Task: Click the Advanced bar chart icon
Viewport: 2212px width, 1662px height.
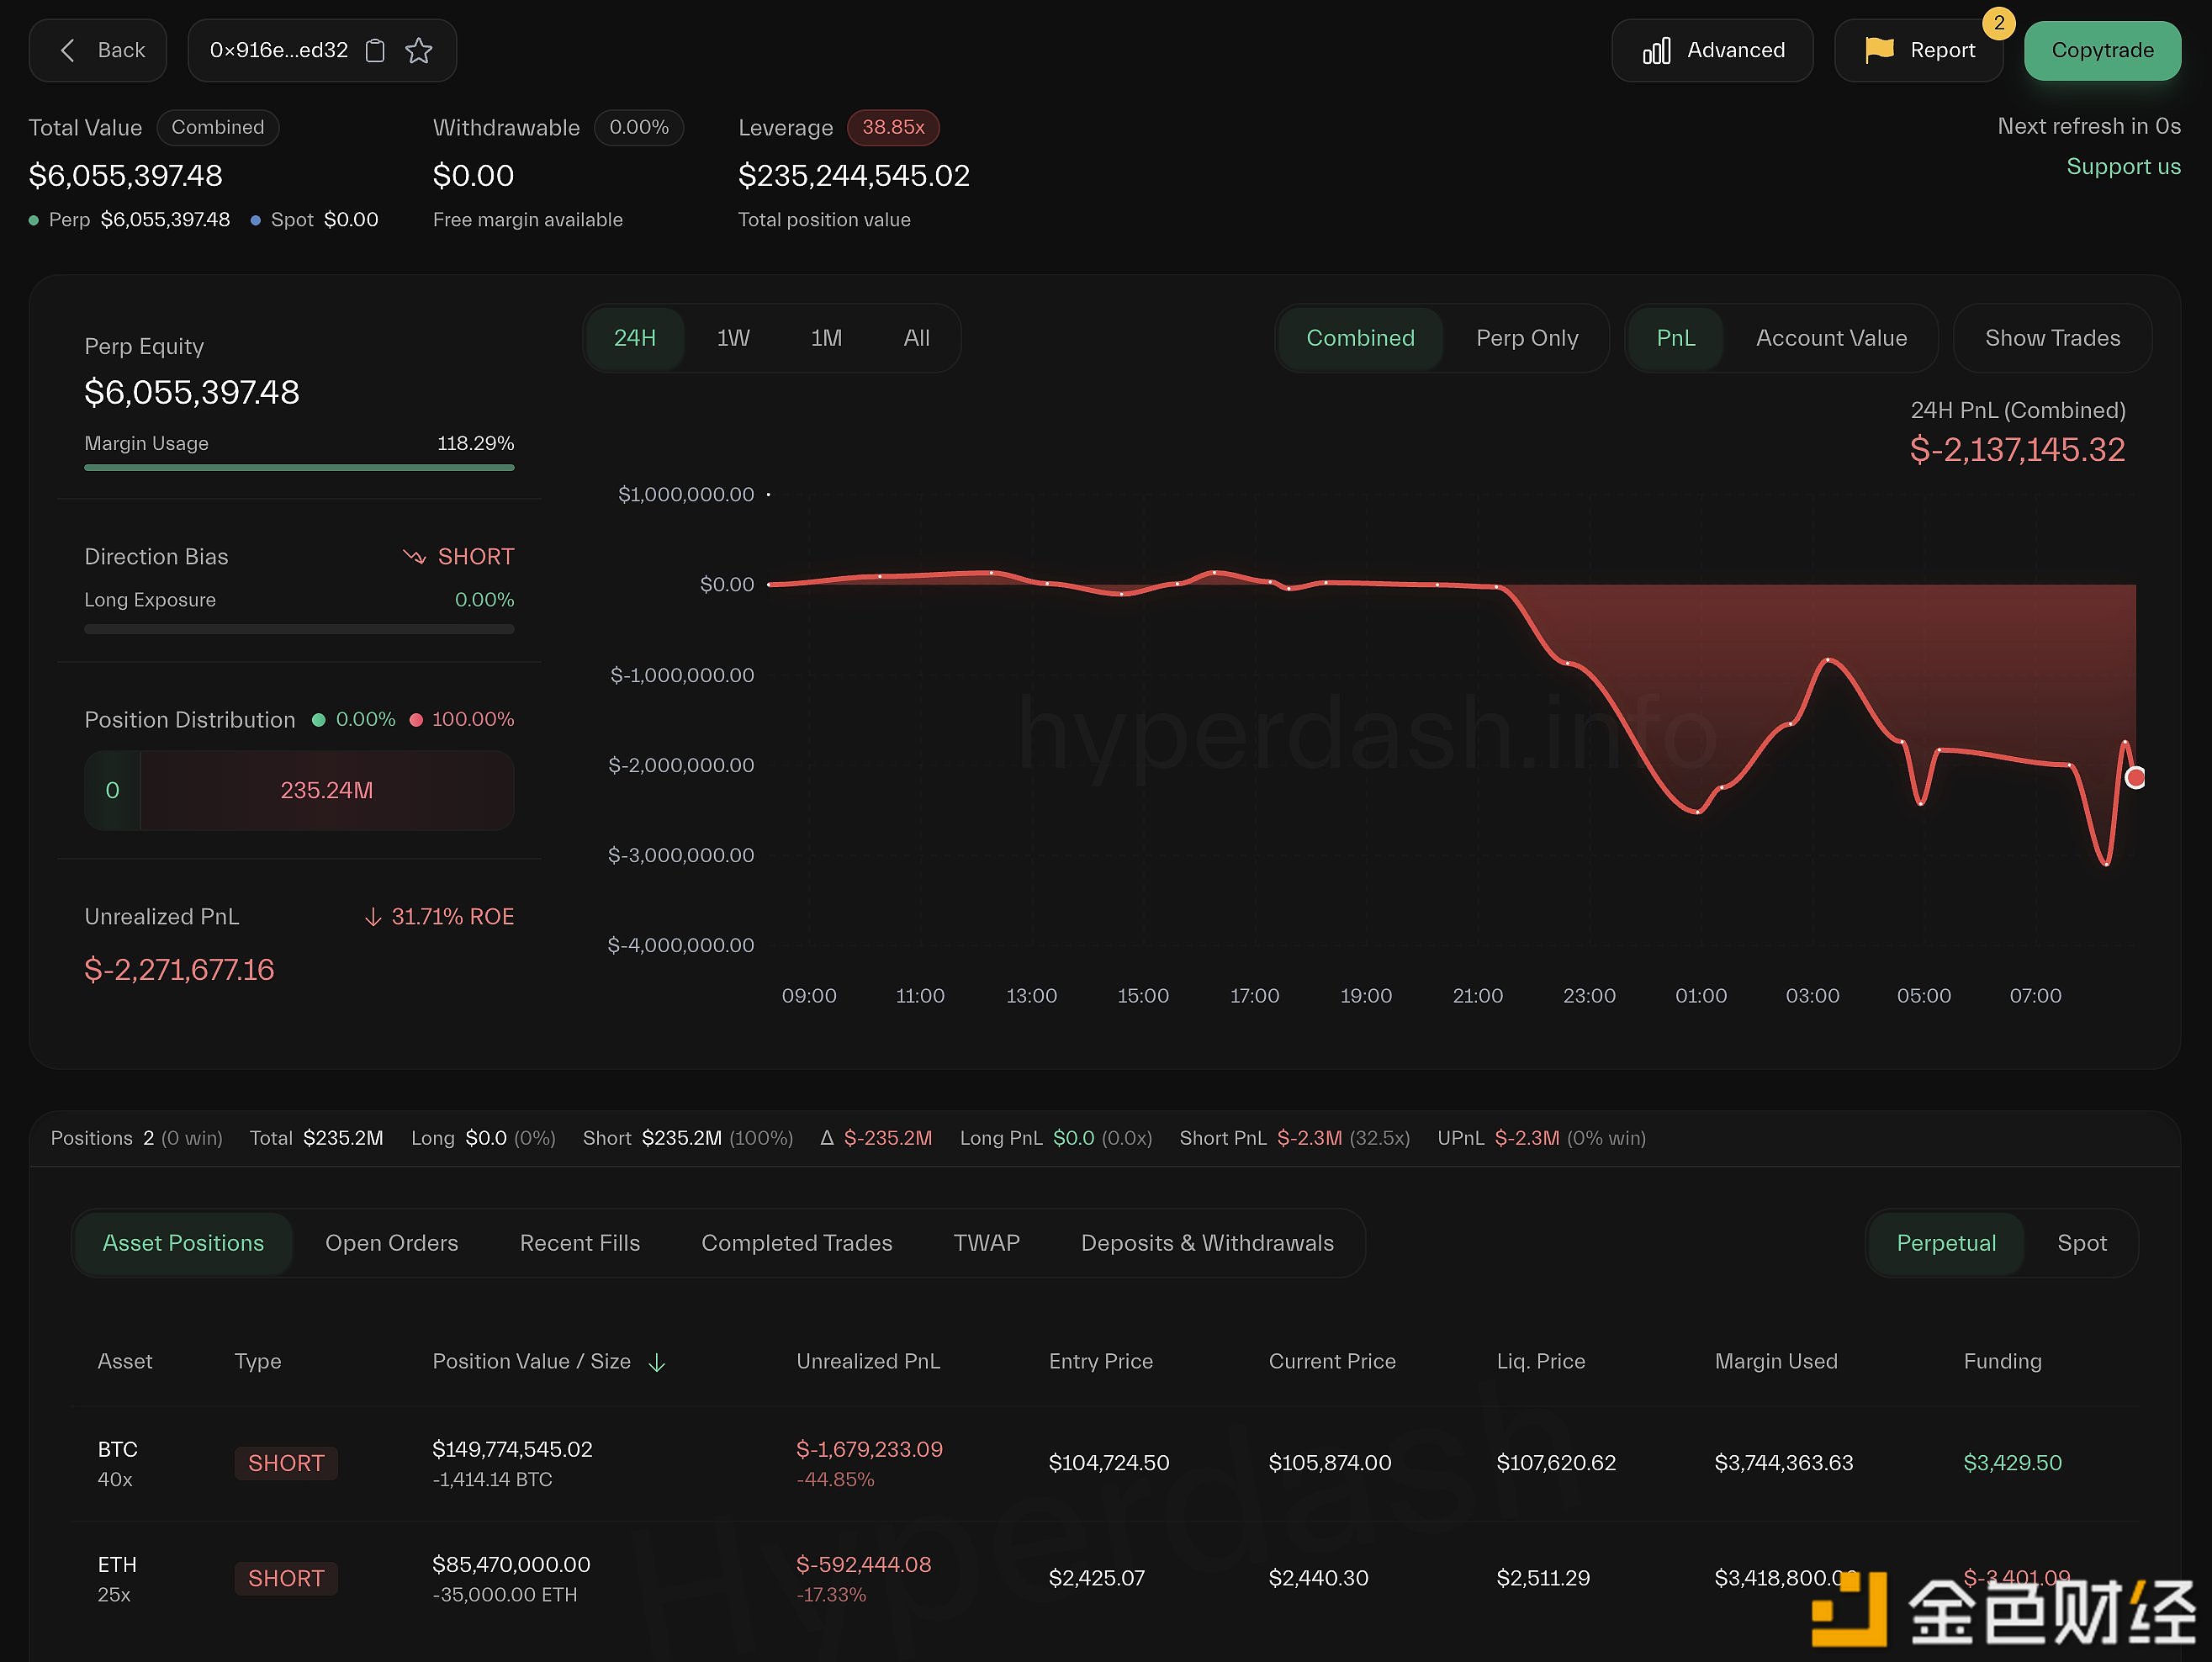Action: 1656,51
